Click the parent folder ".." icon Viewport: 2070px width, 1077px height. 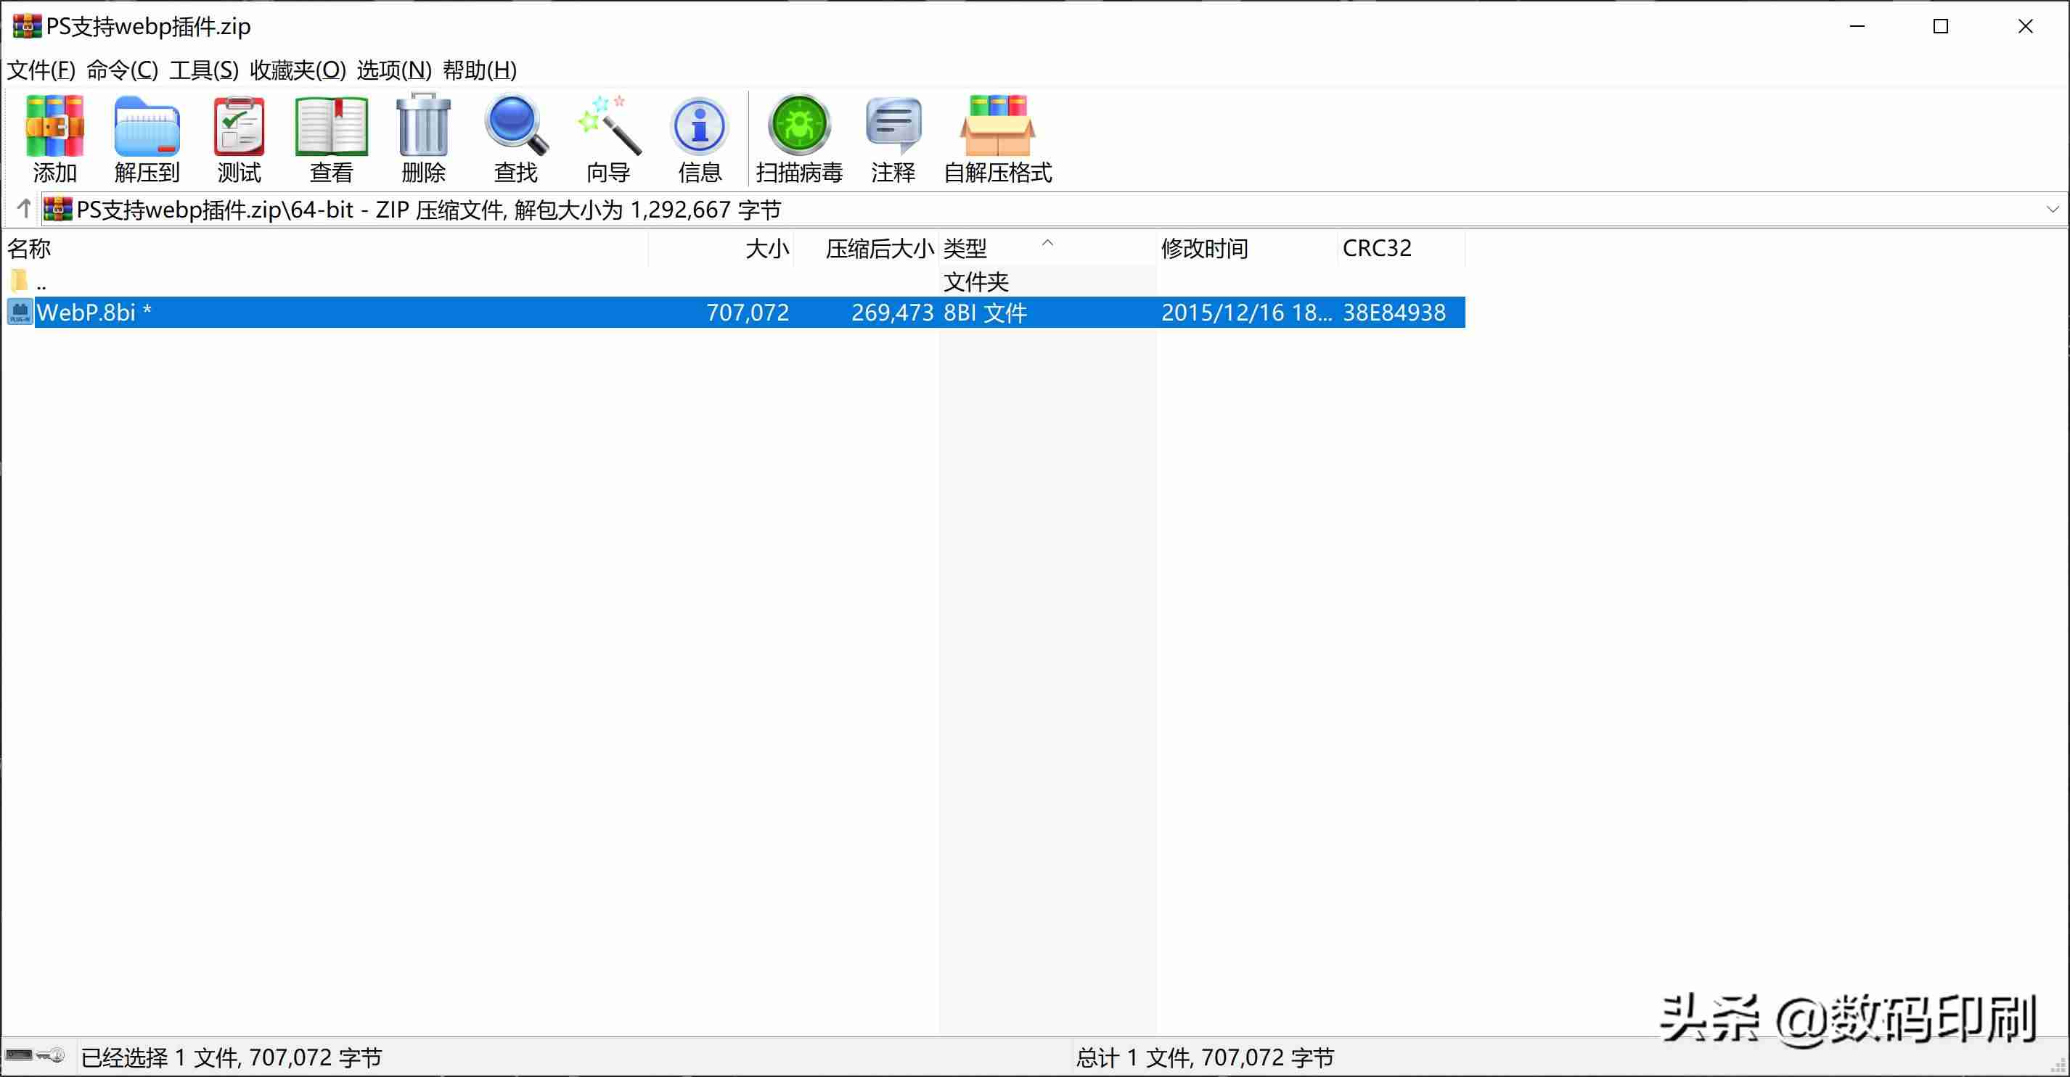pyautogui.click(x=20, y=281)
